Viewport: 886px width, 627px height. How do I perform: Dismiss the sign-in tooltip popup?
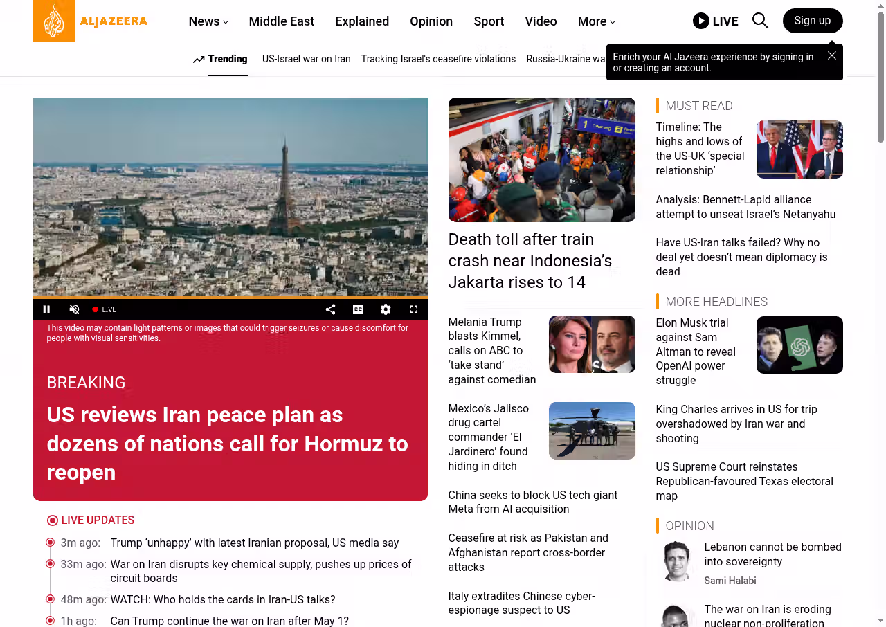(x=831, y=55)
